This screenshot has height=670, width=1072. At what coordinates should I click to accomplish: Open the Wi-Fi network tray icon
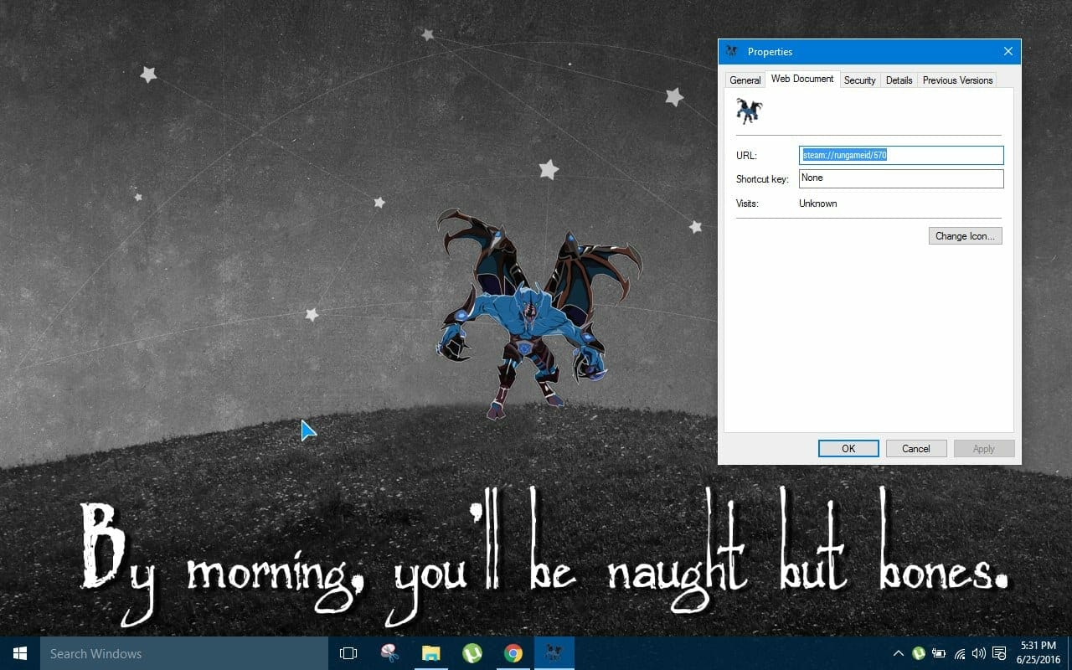point(960,653)
